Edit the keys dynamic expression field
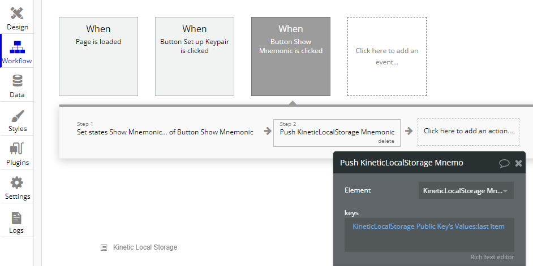 (428, 234)
